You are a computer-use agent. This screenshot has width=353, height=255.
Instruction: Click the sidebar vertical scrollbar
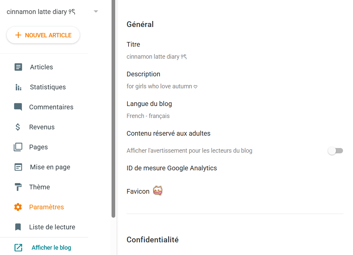(x=113, y=109)
